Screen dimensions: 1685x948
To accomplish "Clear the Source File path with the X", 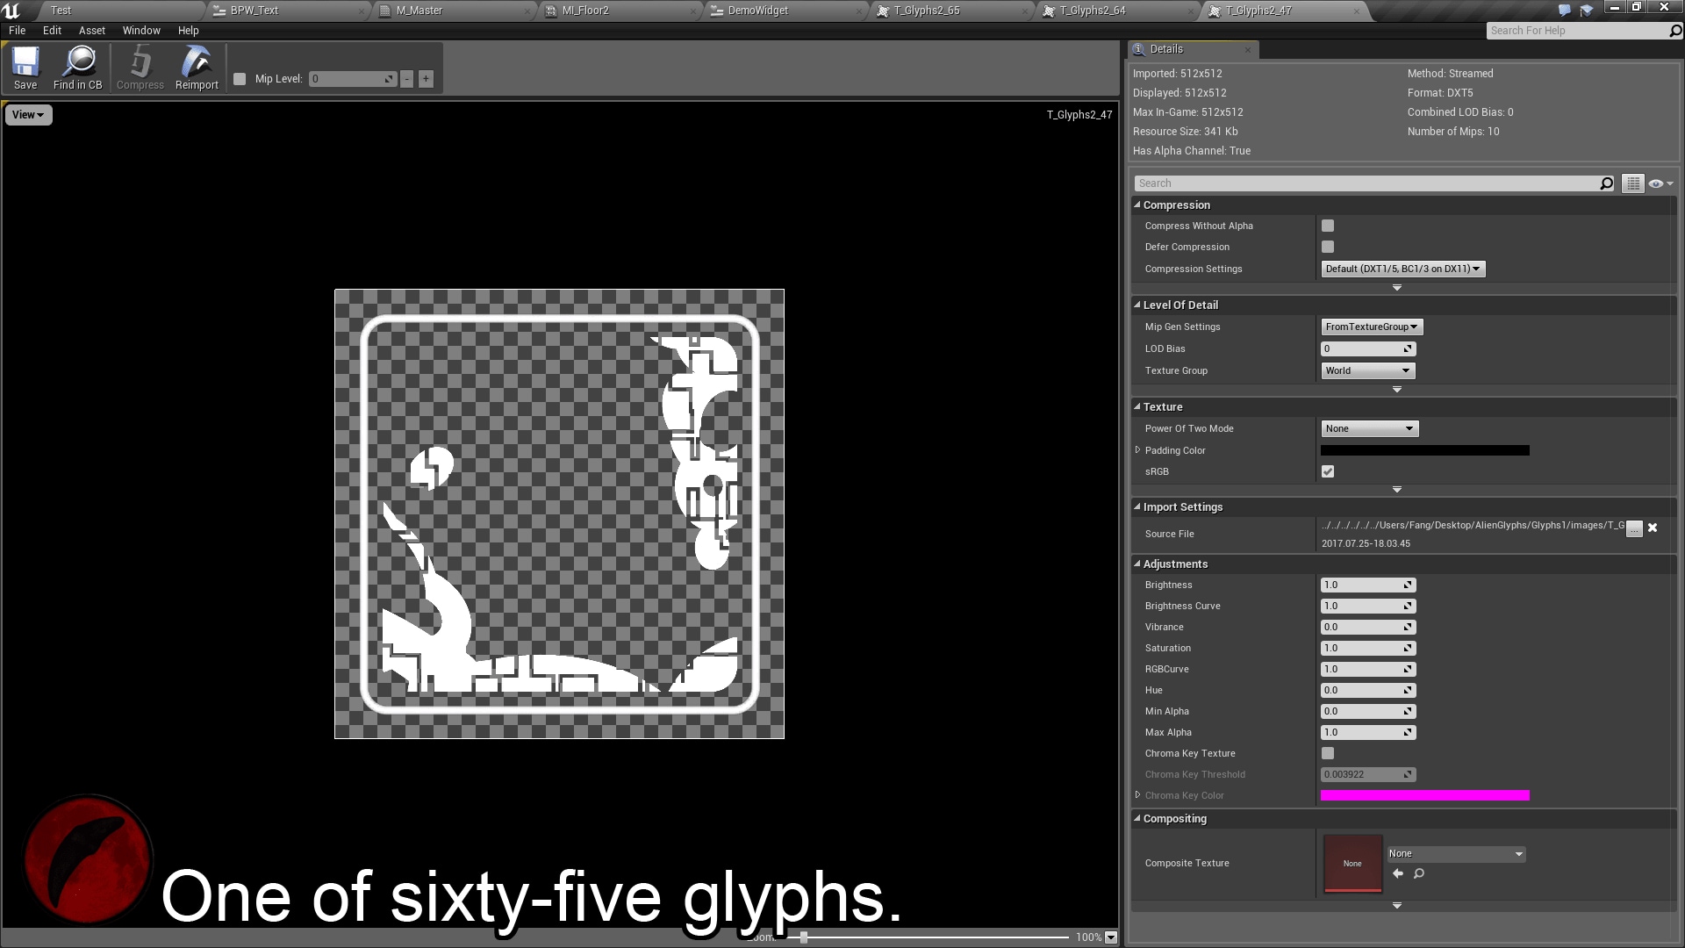I will pyautogui.click(x=1653, y=528).
